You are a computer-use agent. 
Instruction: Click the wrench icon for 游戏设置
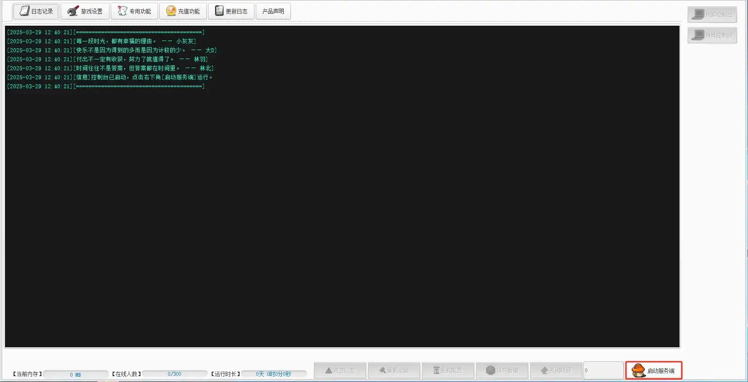[x=73, y=11]
